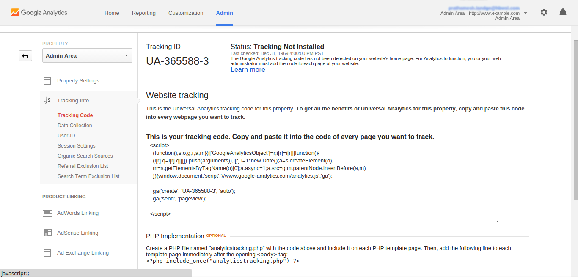Click the Google Analytics logo
The height and width of the screenshot is (277, 578).
tap(39, 13)
